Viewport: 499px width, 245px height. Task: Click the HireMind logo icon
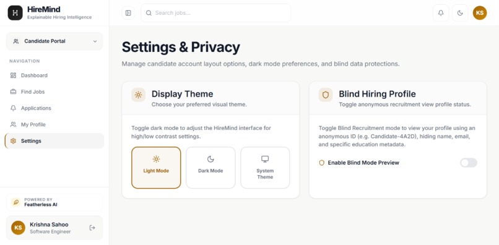click(x=15, y=13)
